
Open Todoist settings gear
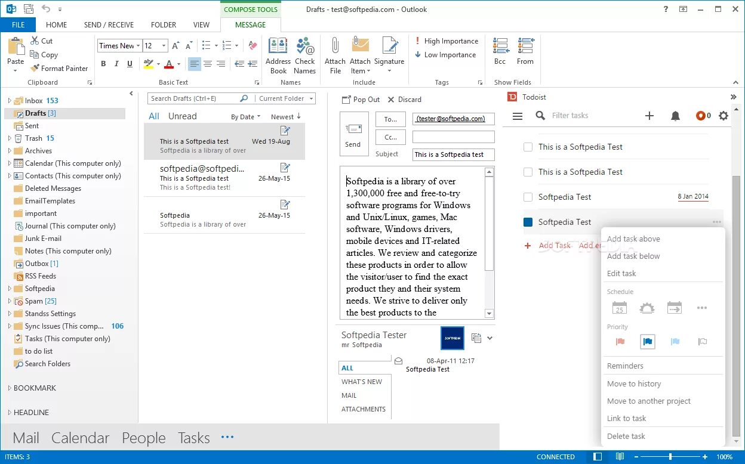724,116
